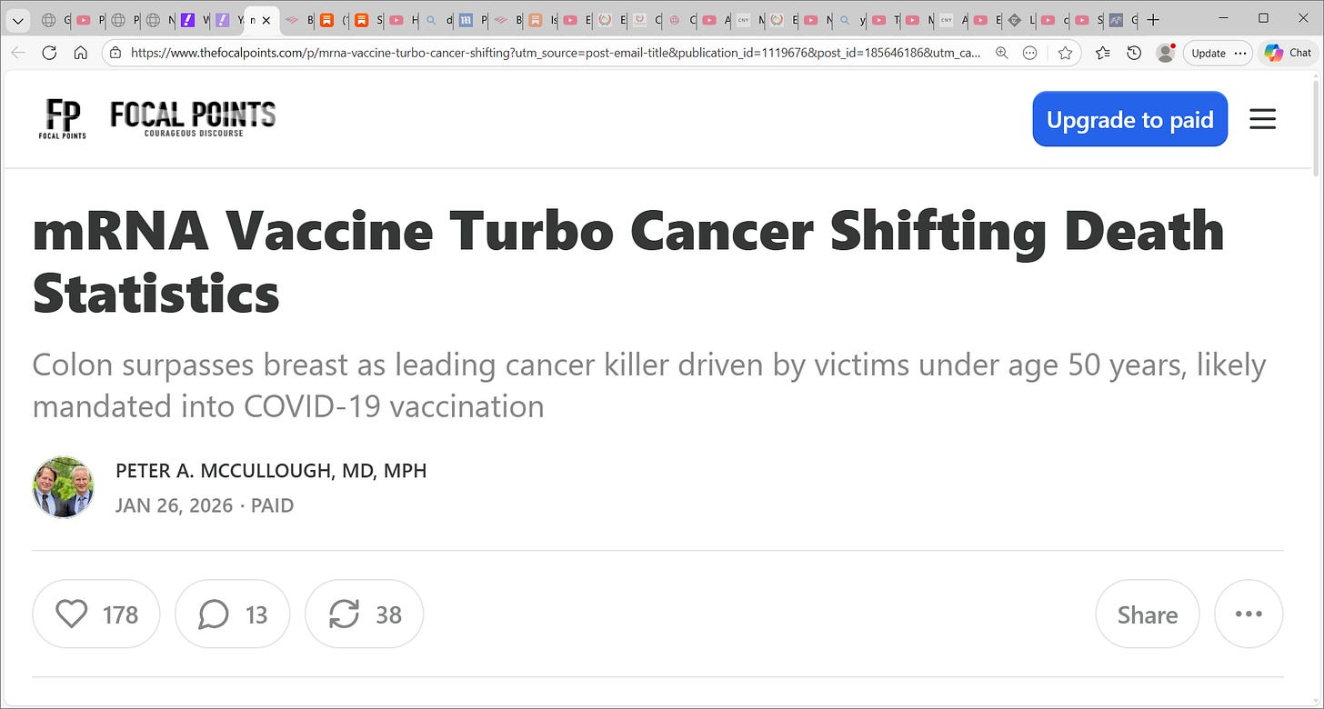
Task: Open comments with speech bubble 13
Action: tap(232, 614)
